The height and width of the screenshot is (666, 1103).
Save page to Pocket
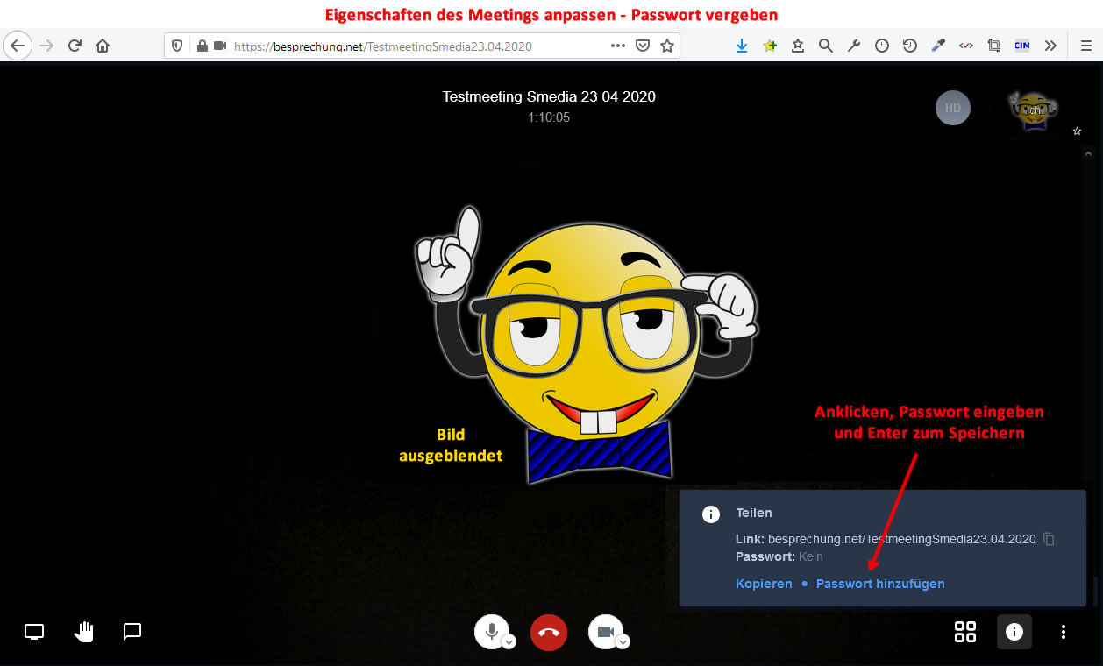click(643, 46)
